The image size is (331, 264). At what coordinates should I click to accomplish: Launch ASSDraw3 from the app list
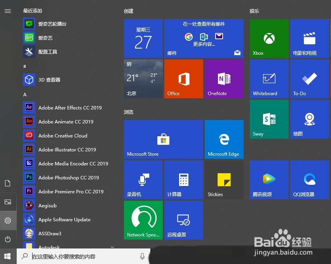[69, 233]
